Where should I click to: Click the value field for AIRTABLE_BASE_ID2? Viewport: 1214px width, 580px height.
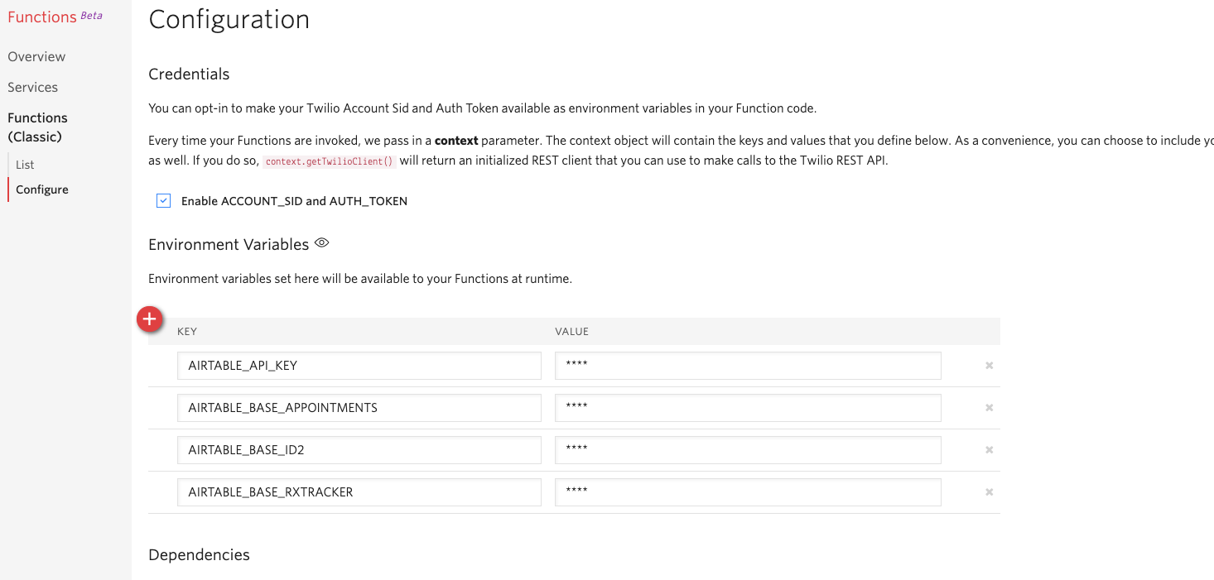tap(748, 450)
